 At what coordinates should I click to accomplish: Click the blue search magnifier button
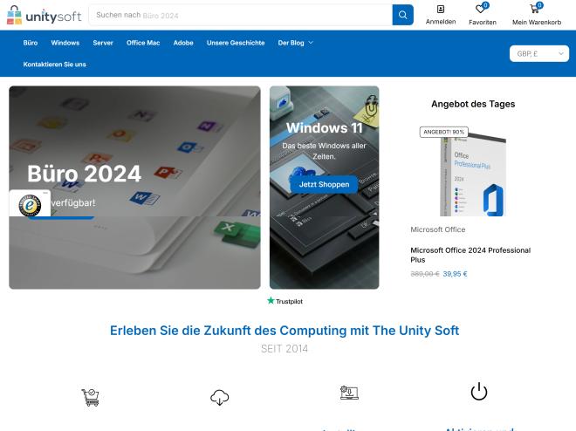click(402, 15)
